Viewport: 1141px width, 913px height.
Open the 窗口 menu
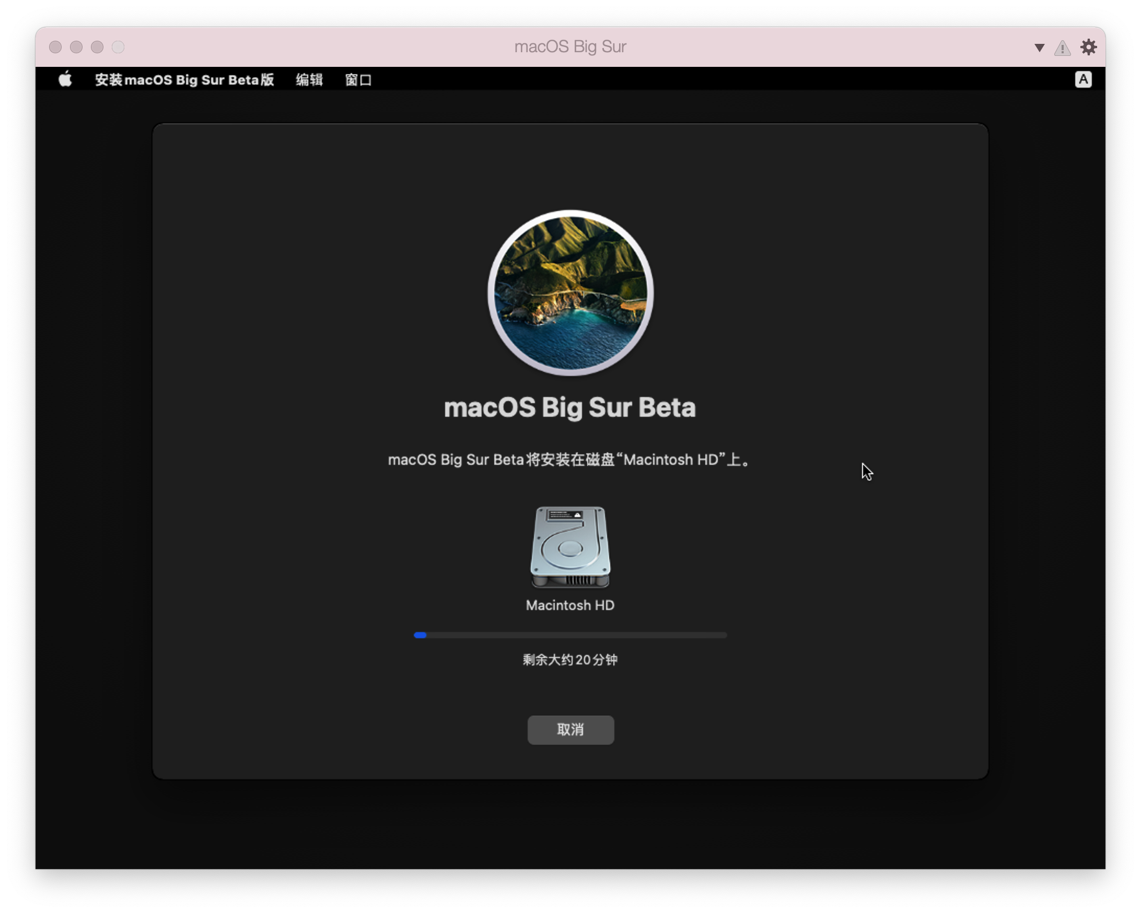coord(358,79)
